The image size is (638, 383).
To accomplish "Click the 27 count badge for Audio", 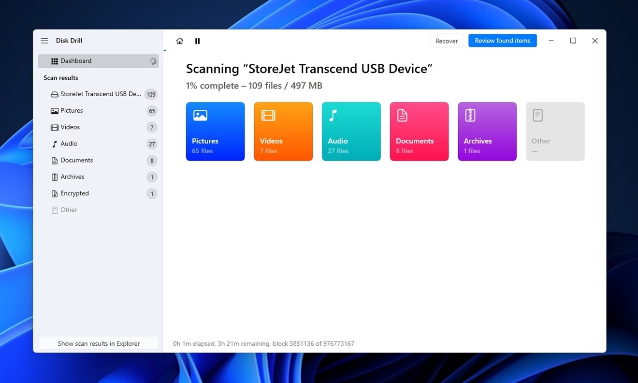I will pos(152,144).
